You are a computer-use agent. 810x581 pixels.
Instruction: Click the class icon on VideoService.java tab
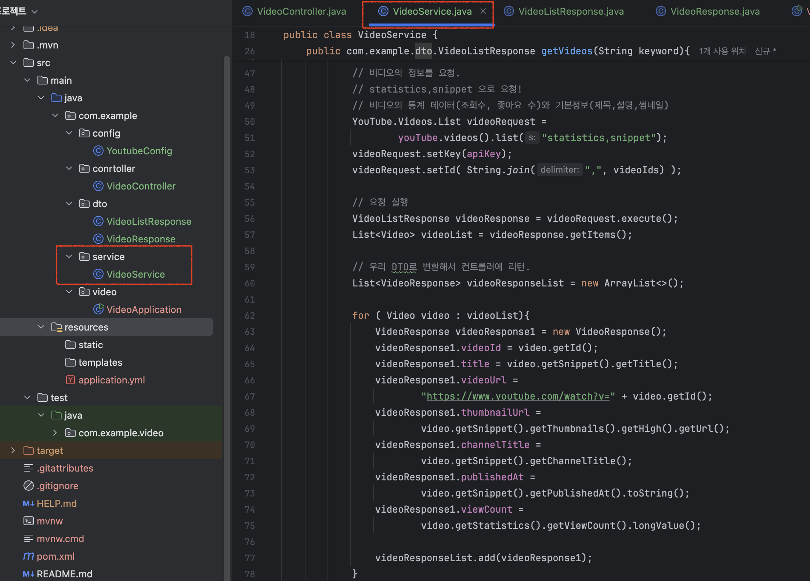(383, 11)
